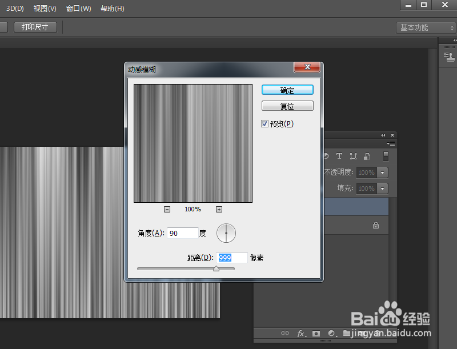Click the lock icon on the layer
Image resolution: width=457 pixels, height=349 pixels.
click(x=375, y=225)
